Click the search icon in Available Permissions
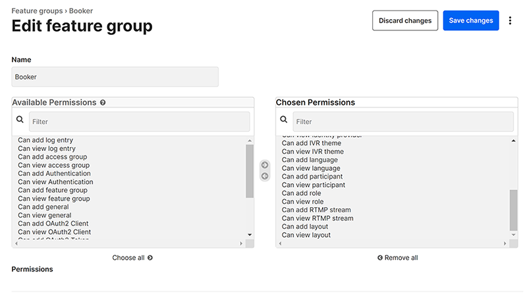Screen dimensions: 525x304 (x=20, y=120)
